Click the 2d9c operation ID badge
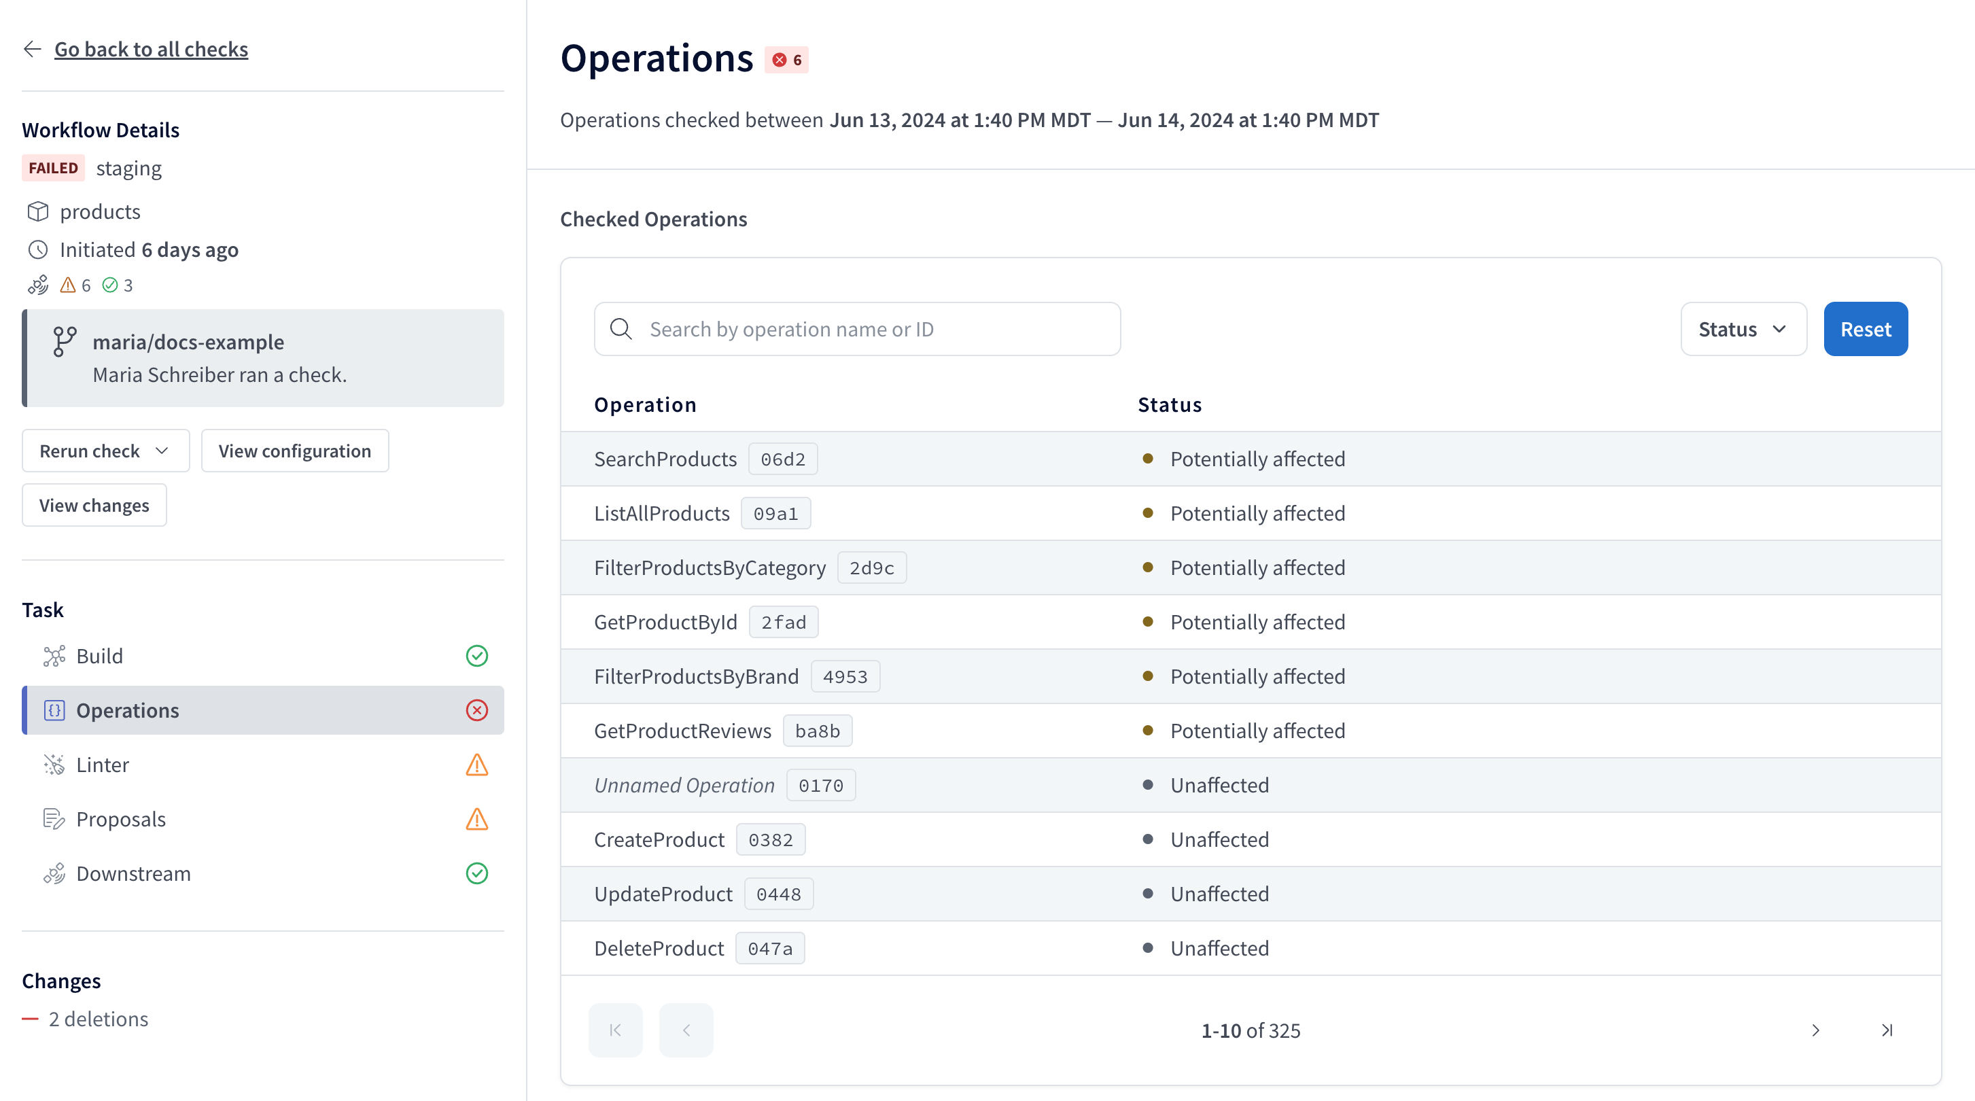This screenshot has width=1975, height=1101. (872, 568)
